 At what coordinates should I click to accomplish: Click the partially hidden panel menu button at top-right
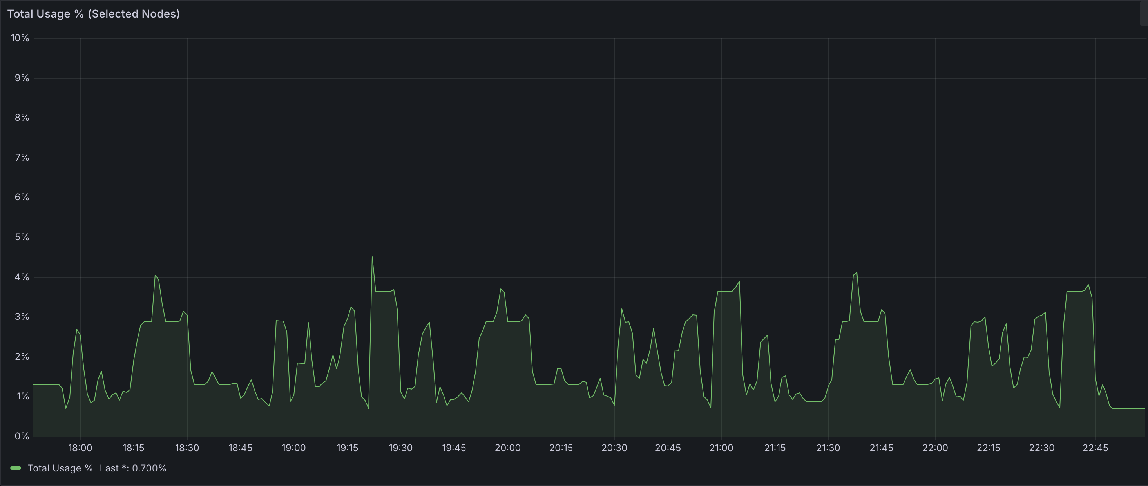tap(1144, 14)
